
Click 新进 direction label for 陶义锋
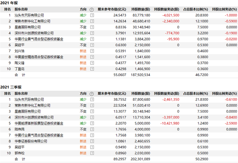(x=83, y=63)
